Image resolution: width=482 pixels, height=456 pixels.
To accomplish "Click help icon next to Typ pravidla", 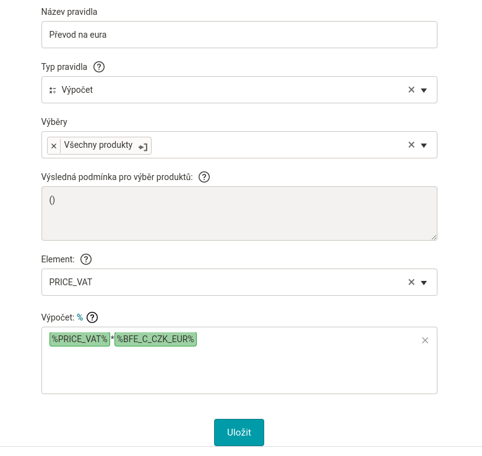I will point(99,67).
